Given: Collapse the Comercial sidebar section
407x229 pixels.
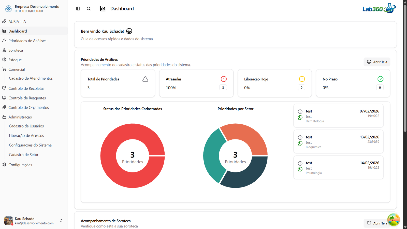Looking at the screenshot, I should 17,69.
